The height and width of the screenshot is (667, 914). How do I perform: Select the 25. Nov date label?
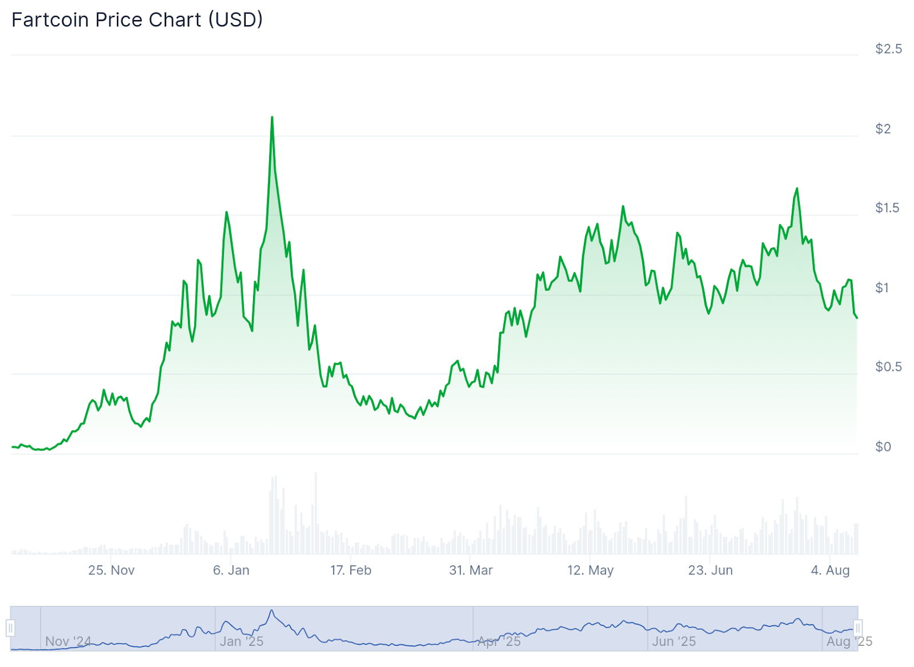pos(111,570)
